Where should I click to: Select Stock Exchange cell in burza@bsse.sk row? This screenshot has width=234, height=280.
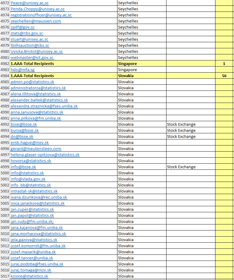pyautogui.click(x=191, y=130)
